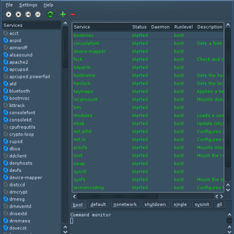The height and width of the screenshot is (234, 234).
Task: Open the Settings menu
Action: [28, 5]
